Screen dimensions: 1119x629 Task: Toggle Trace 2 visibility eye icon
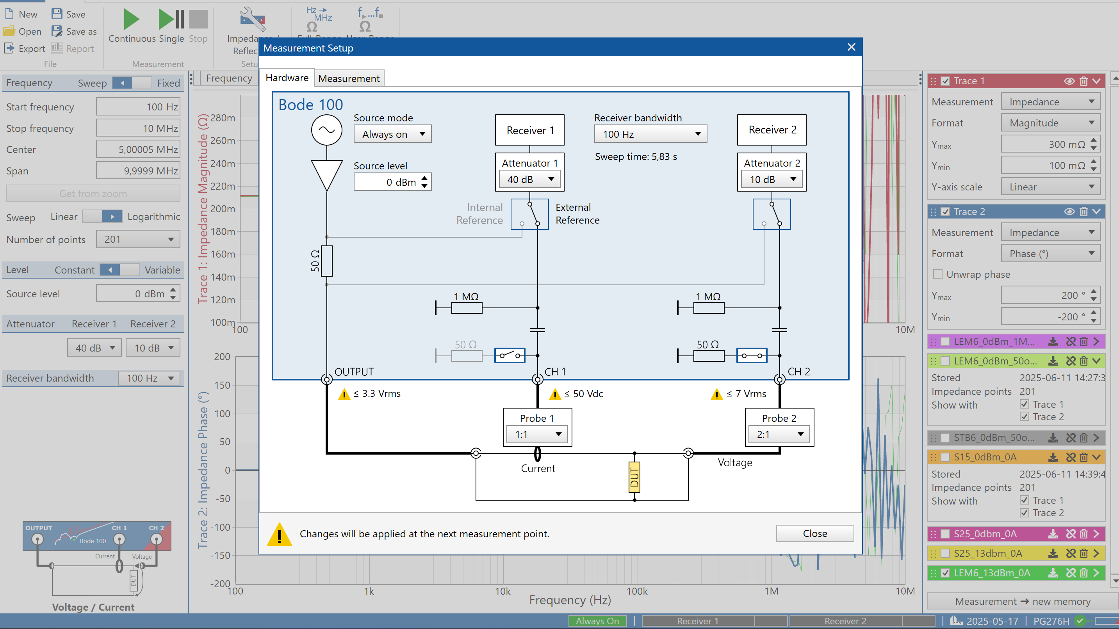[1069, 212]
